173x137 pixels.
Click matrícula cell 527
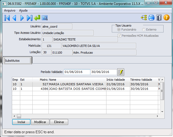pos(41,84)
